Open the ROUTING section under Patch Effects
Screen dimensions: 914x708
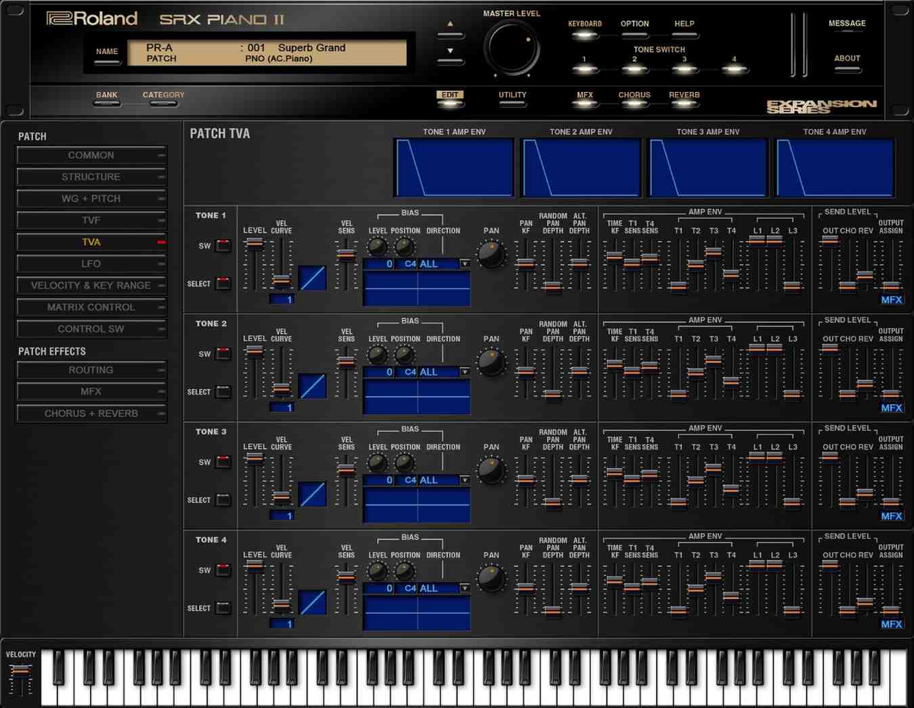tap(91, 370)
